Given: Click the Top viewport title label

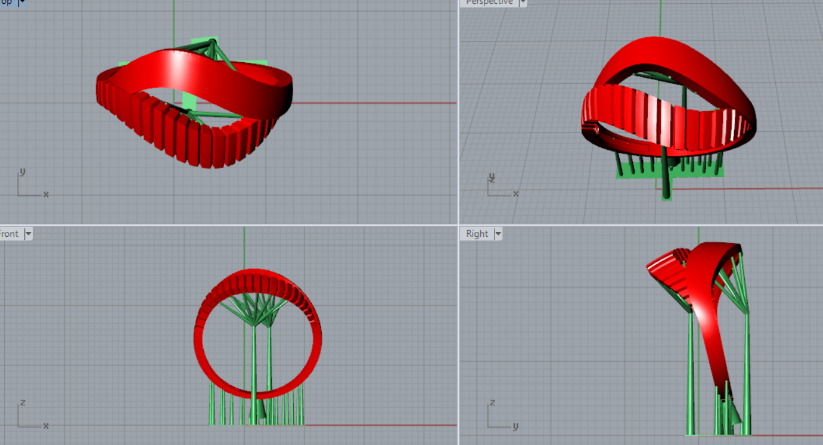Looking at the screenshot, I should (x=6, y=2).
